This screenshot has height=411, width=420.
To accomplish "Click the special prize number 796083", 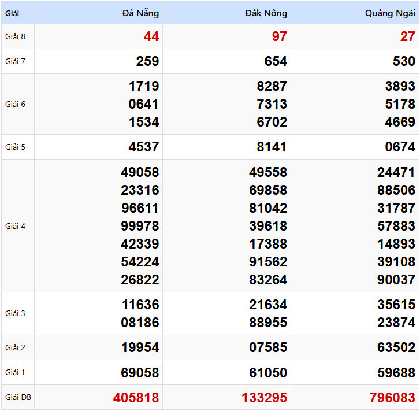I will click(x=392, y=398).
